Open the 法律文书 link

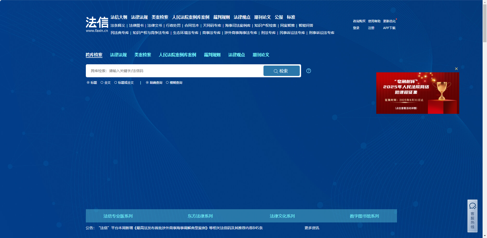155,25
